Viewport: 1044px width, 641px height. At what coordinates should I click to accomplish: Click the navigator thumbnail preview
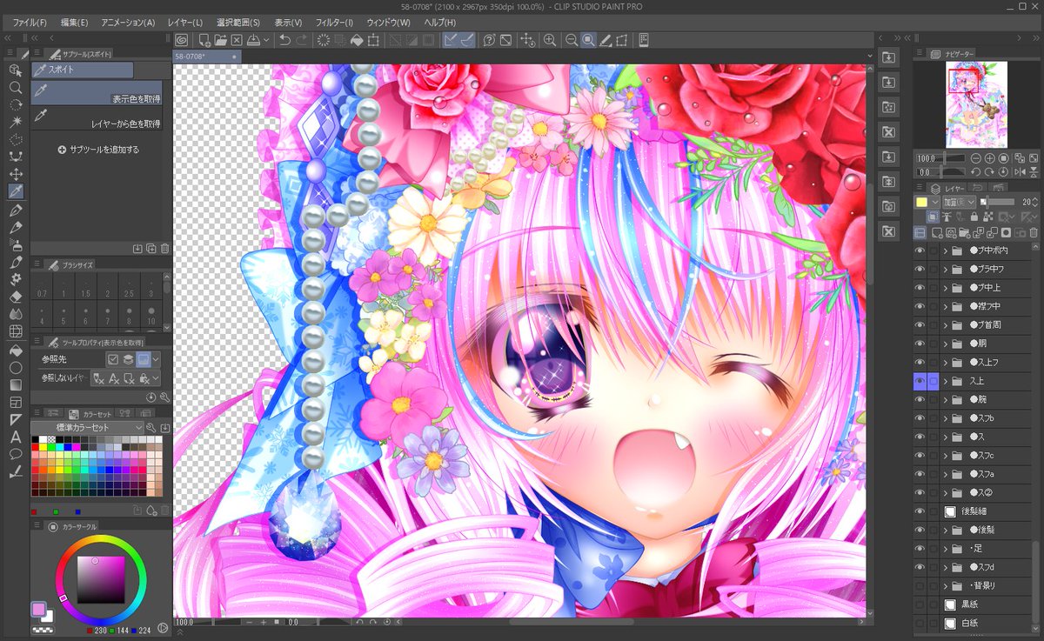pyautogui.click(x=976, y=104)
